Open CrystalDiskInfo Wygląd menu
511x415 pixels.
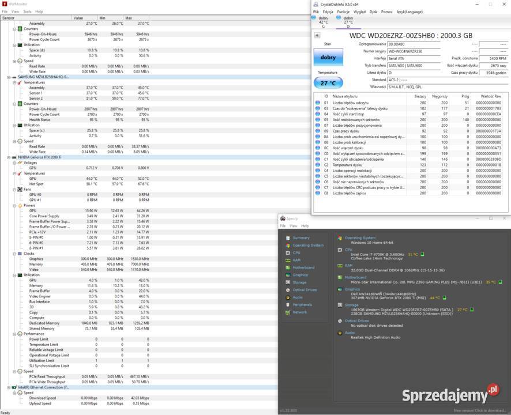[x=359, y=12]
